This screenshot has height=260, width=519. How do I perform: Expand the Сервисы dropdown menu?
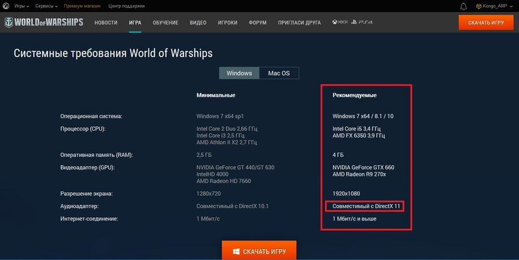coord(48,6)
